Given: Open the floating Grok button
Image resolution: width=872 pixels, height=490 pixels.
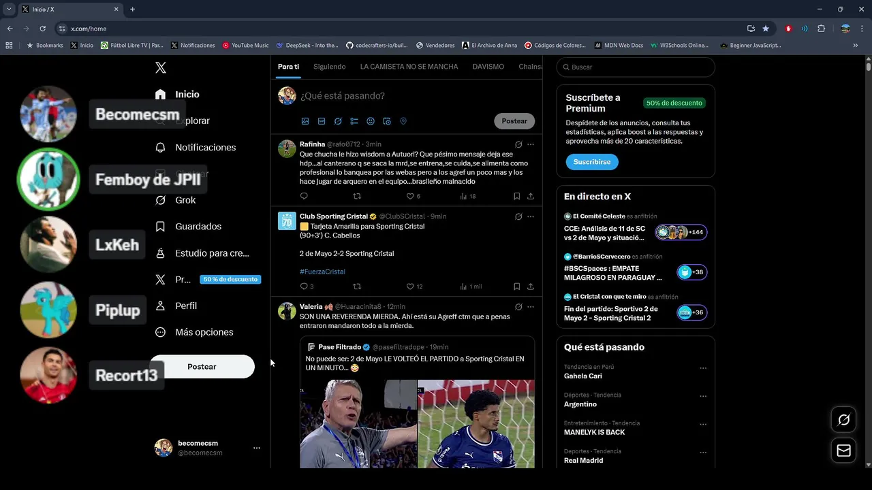Looking at the screenshot, I should (x=843, y=420).
